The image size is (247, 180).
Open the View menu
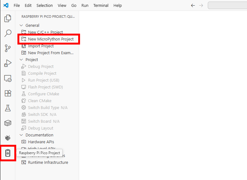point(62,6)
